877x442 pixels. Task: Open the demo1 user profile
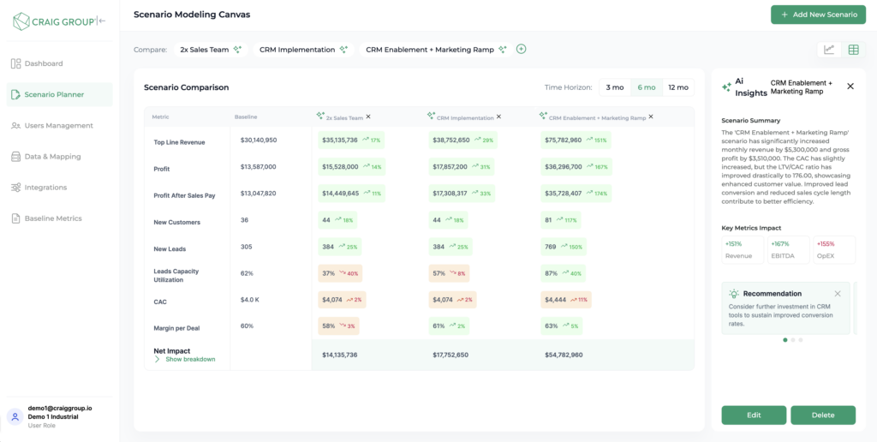tap(58, 416)
